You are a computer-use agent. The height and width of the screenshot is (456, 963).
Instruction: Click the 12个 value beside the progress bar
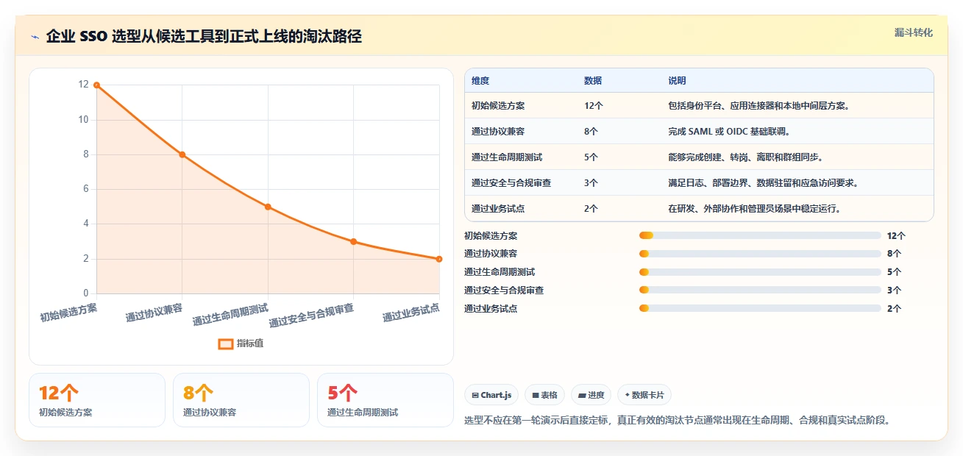pyautogui.click(x=896, y=236)
